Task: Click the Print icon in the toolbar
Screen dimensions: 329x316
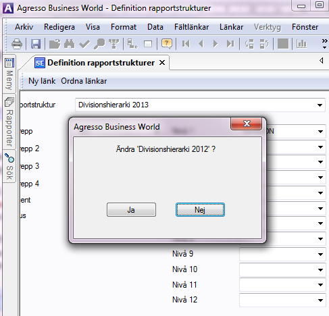Action: tap(17, 44)
